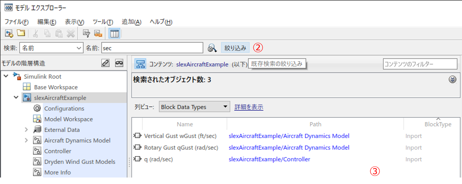The height and width of the screenshot is (184, 462).
Task: Click the Add Simulink Parameter icon
Action: (86, 33)
